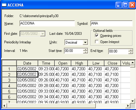Click the Close cell 40,7300 in row 5

coord(112,91)
